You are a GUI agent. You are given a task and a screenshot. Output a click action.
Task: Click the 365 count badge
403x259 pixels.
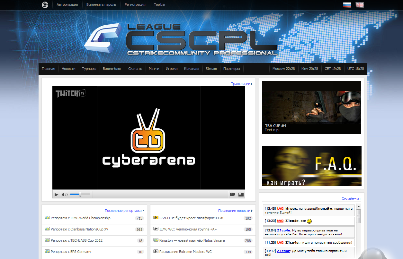139,230
